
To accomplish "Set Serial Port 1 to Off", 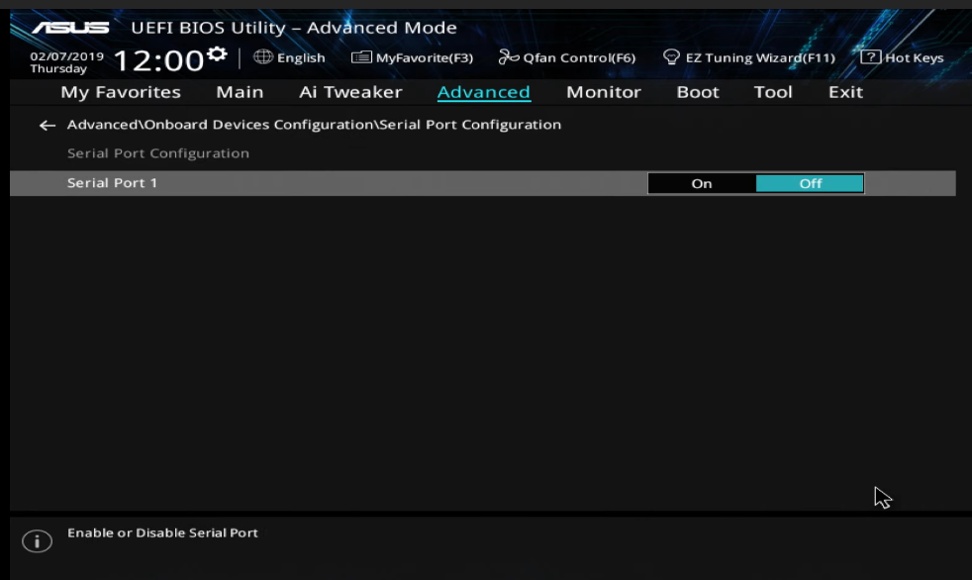I will [810, 183].
